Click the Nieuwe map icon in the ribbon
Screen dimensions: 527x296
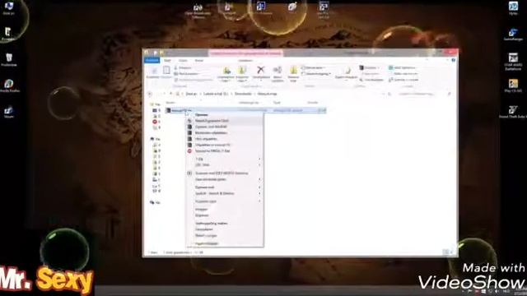pyautogui.click(x=293, y=70)
